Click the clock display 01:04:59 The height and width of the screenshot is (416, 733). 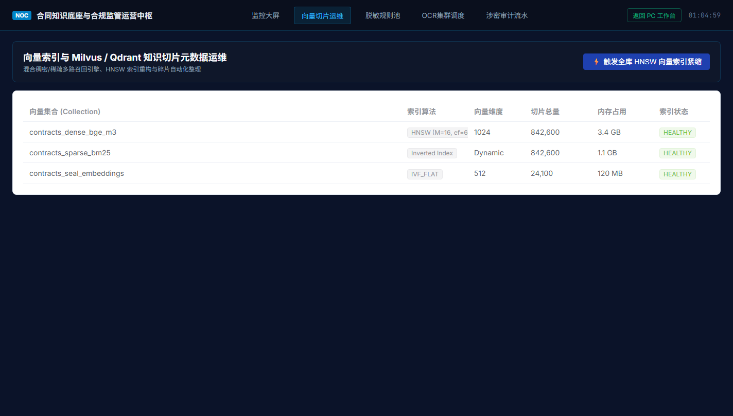pyautogui.click(x=704, y=15)
